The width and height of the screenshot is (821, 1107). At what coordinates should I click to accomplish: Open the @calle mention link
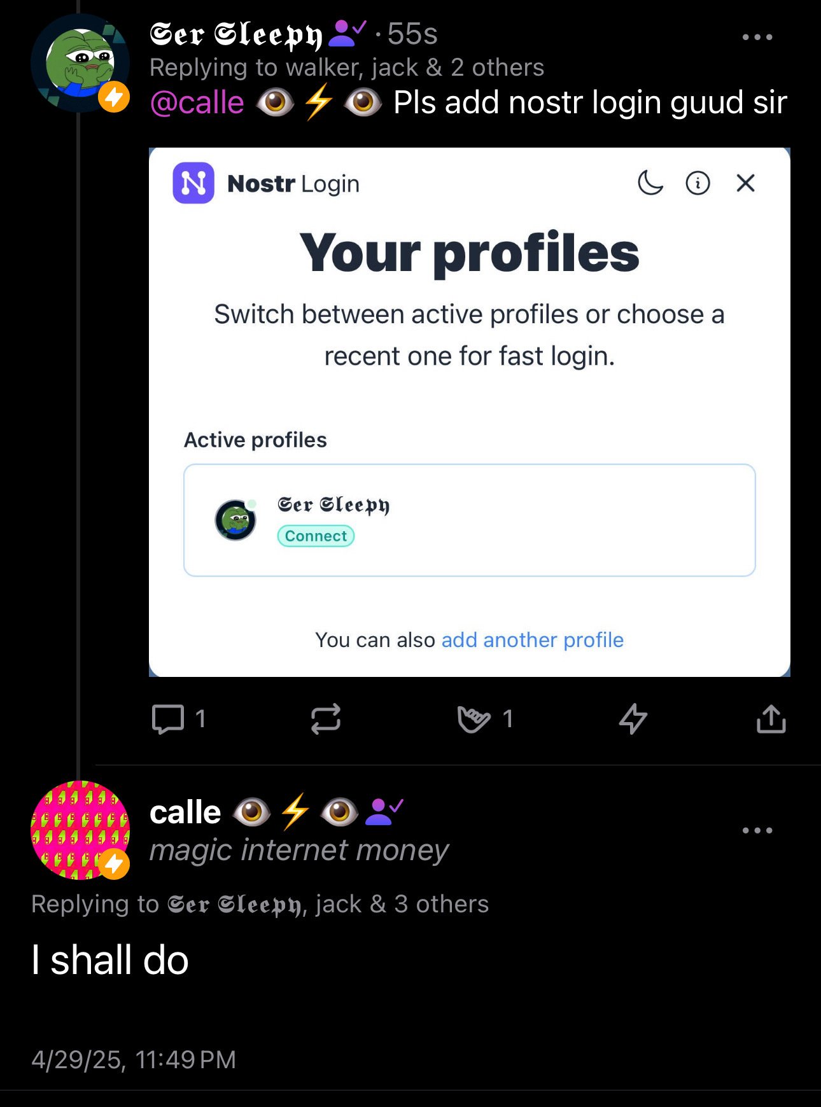pos(197,102)
